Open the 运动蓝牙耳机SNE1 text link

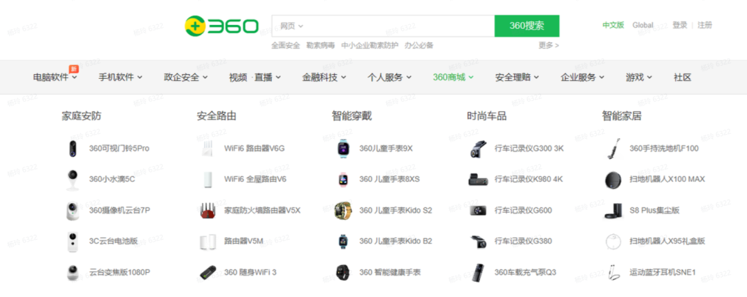(x=663, y=273)
